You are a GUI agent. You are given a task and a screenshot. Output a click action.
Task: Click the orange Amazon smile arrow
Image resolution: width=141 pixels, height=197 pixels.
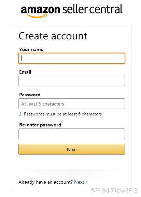coord(37,16)
